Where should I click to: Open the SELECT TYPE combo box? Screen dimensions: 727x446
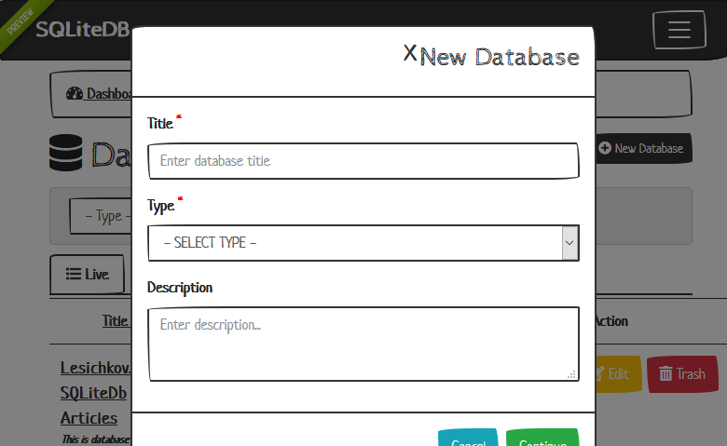point(354,243)
